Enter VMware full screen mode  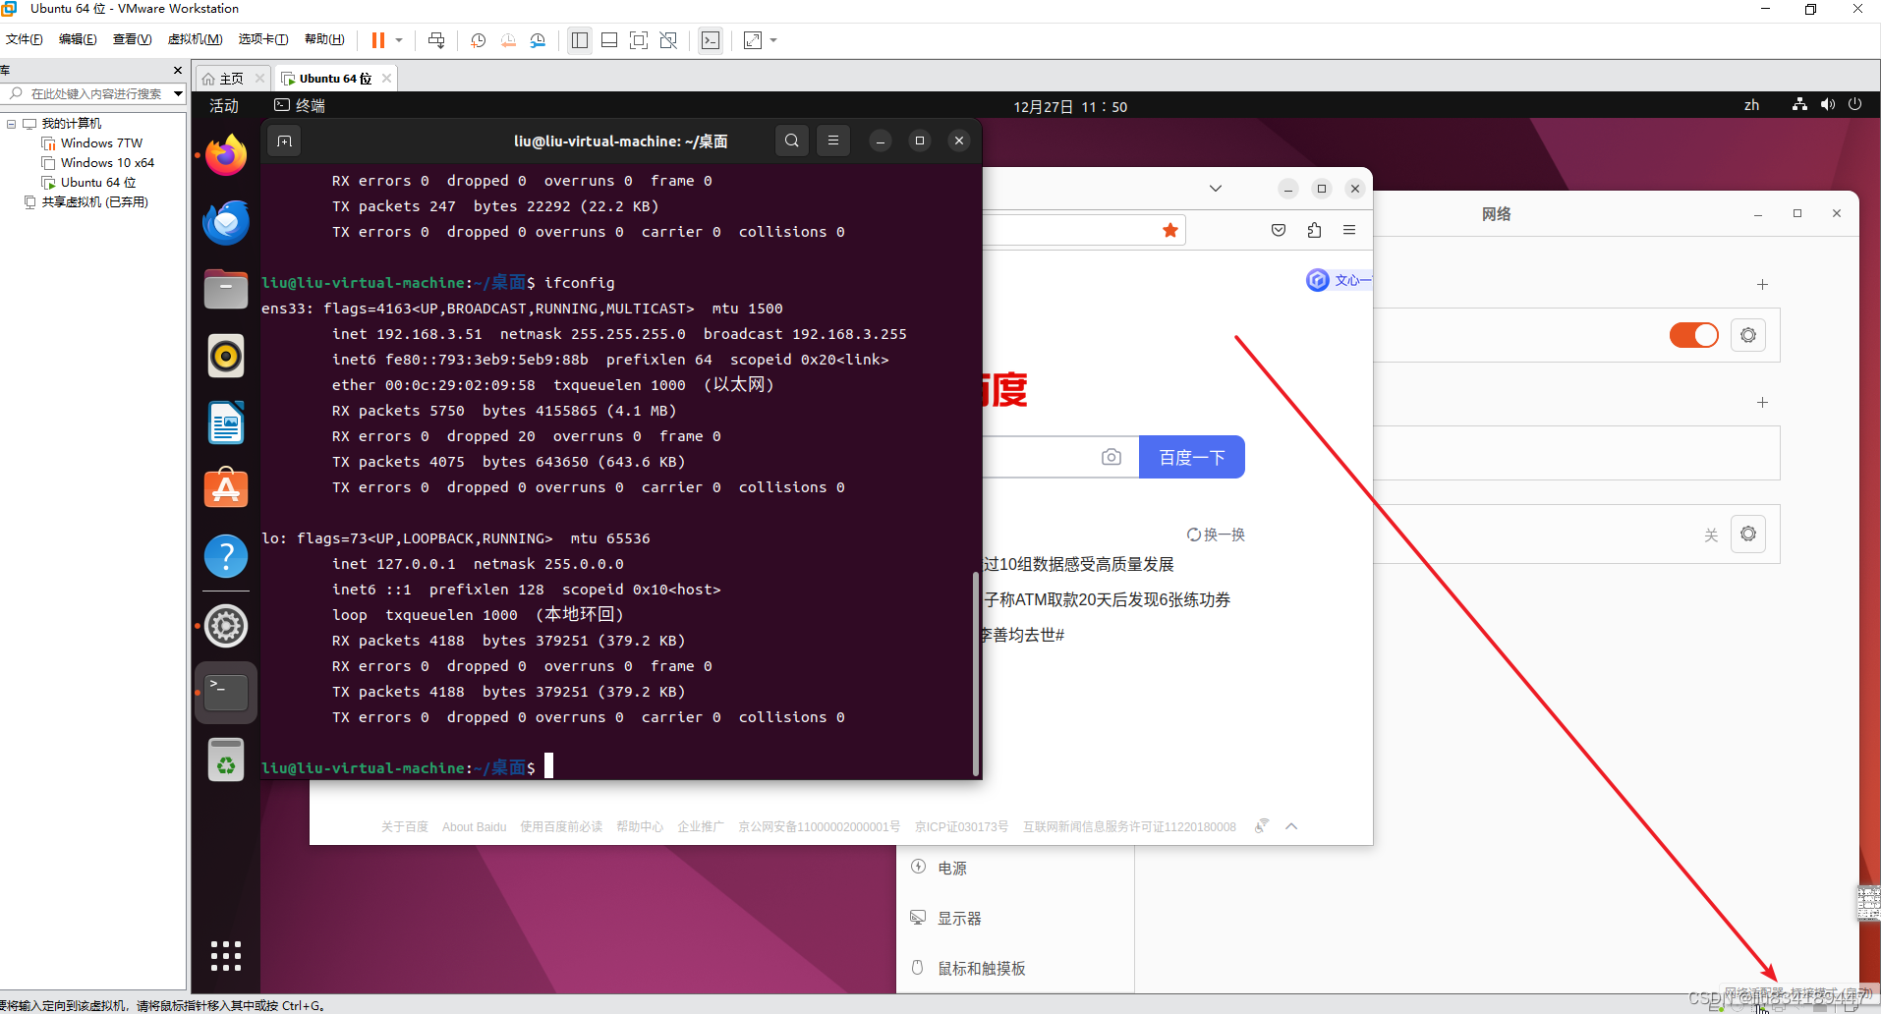click(639, 40)
